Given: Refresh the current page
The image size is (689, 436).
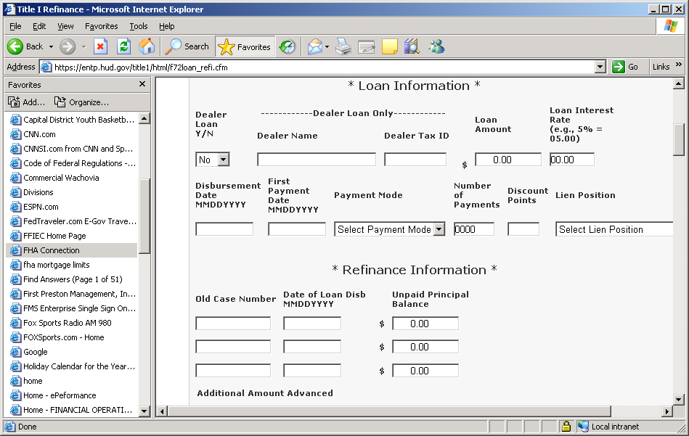Looking at the screenshot, I should click(x=124, y=46).
